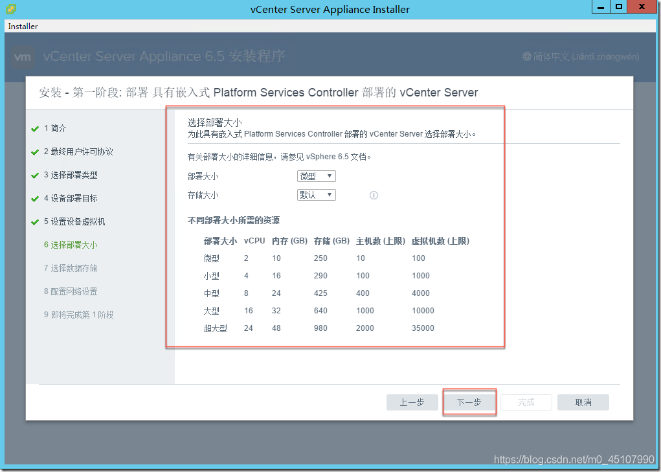This screenshot has width=661, height=472.
Task: Click the 980 storage value for 超大型
Action: pos(320,328)
